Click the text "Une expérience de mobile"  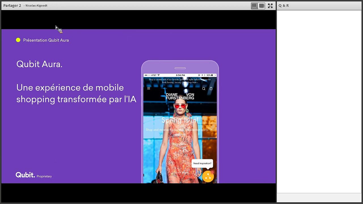70,88
